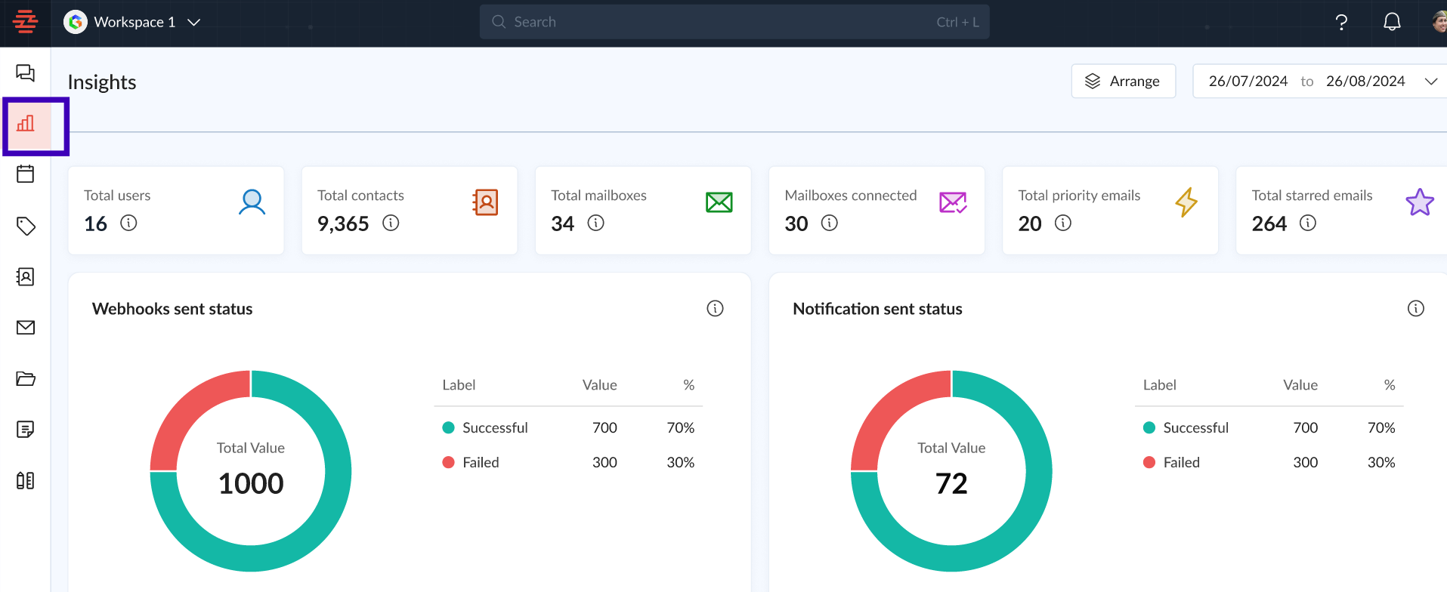Open the help question mark icon

coord(1341,23)
